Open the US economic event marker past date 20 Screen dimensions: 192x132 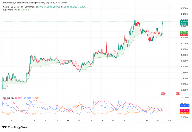tap(178, 94)
